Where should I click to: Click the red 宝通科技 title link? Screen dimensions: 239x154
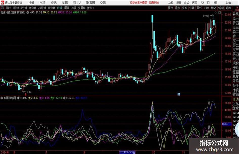(154, 3)
